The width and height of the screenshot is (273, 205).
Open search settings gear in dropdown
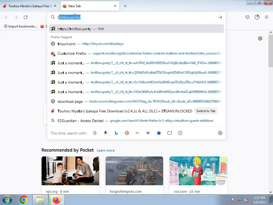[x=220, y=133]
